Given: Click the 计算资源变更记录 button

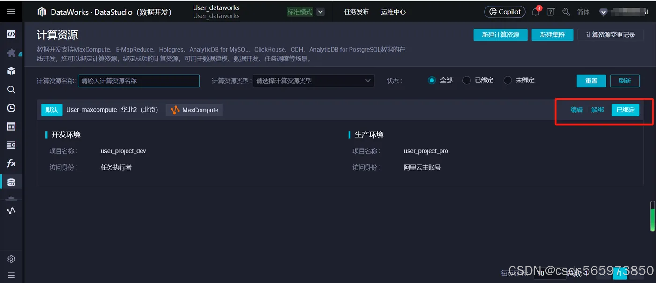Looking at the screenshot, I should [611, 35].
